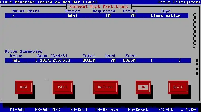
Task: Click the F4-Delete shortcut label
Action: tap(107, 109)
